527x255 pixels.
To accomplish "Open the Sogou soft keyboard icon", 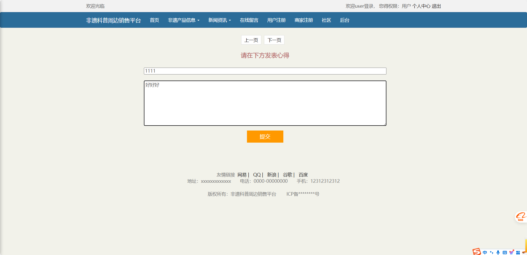I will click(x=504, y=252).
